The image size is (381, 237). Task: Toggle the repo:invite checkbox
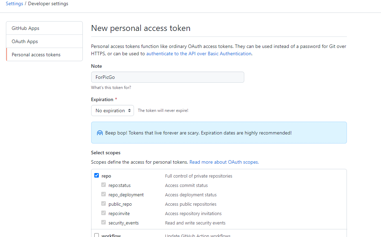tap(103, 213)
